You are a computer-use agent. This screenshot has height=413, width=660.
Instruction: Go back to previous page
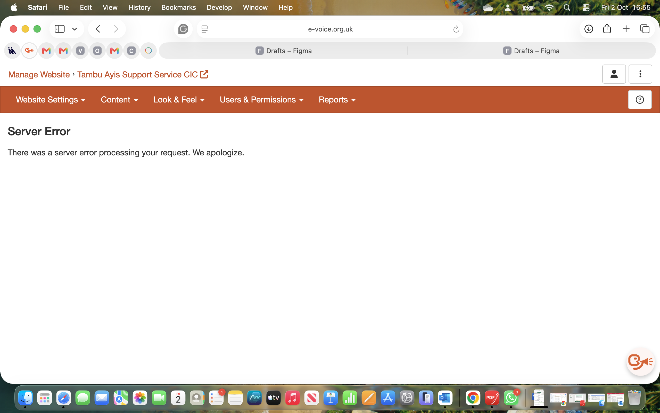click(x=98, y=29)
